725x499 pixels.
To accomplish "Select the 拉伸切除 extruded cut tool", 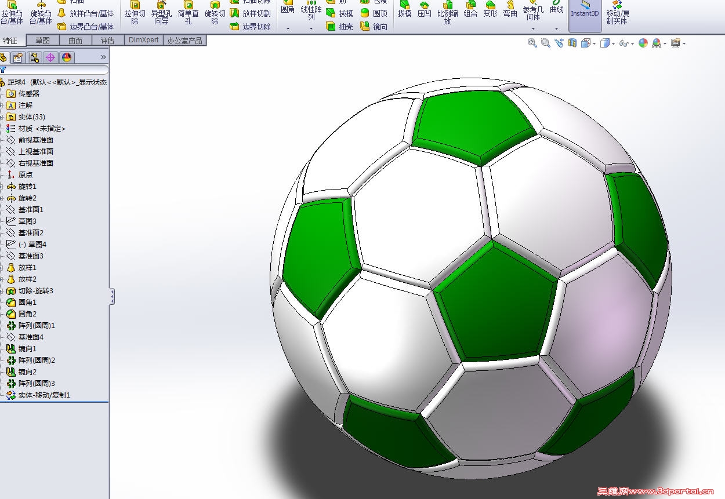I will click(135, 13).
